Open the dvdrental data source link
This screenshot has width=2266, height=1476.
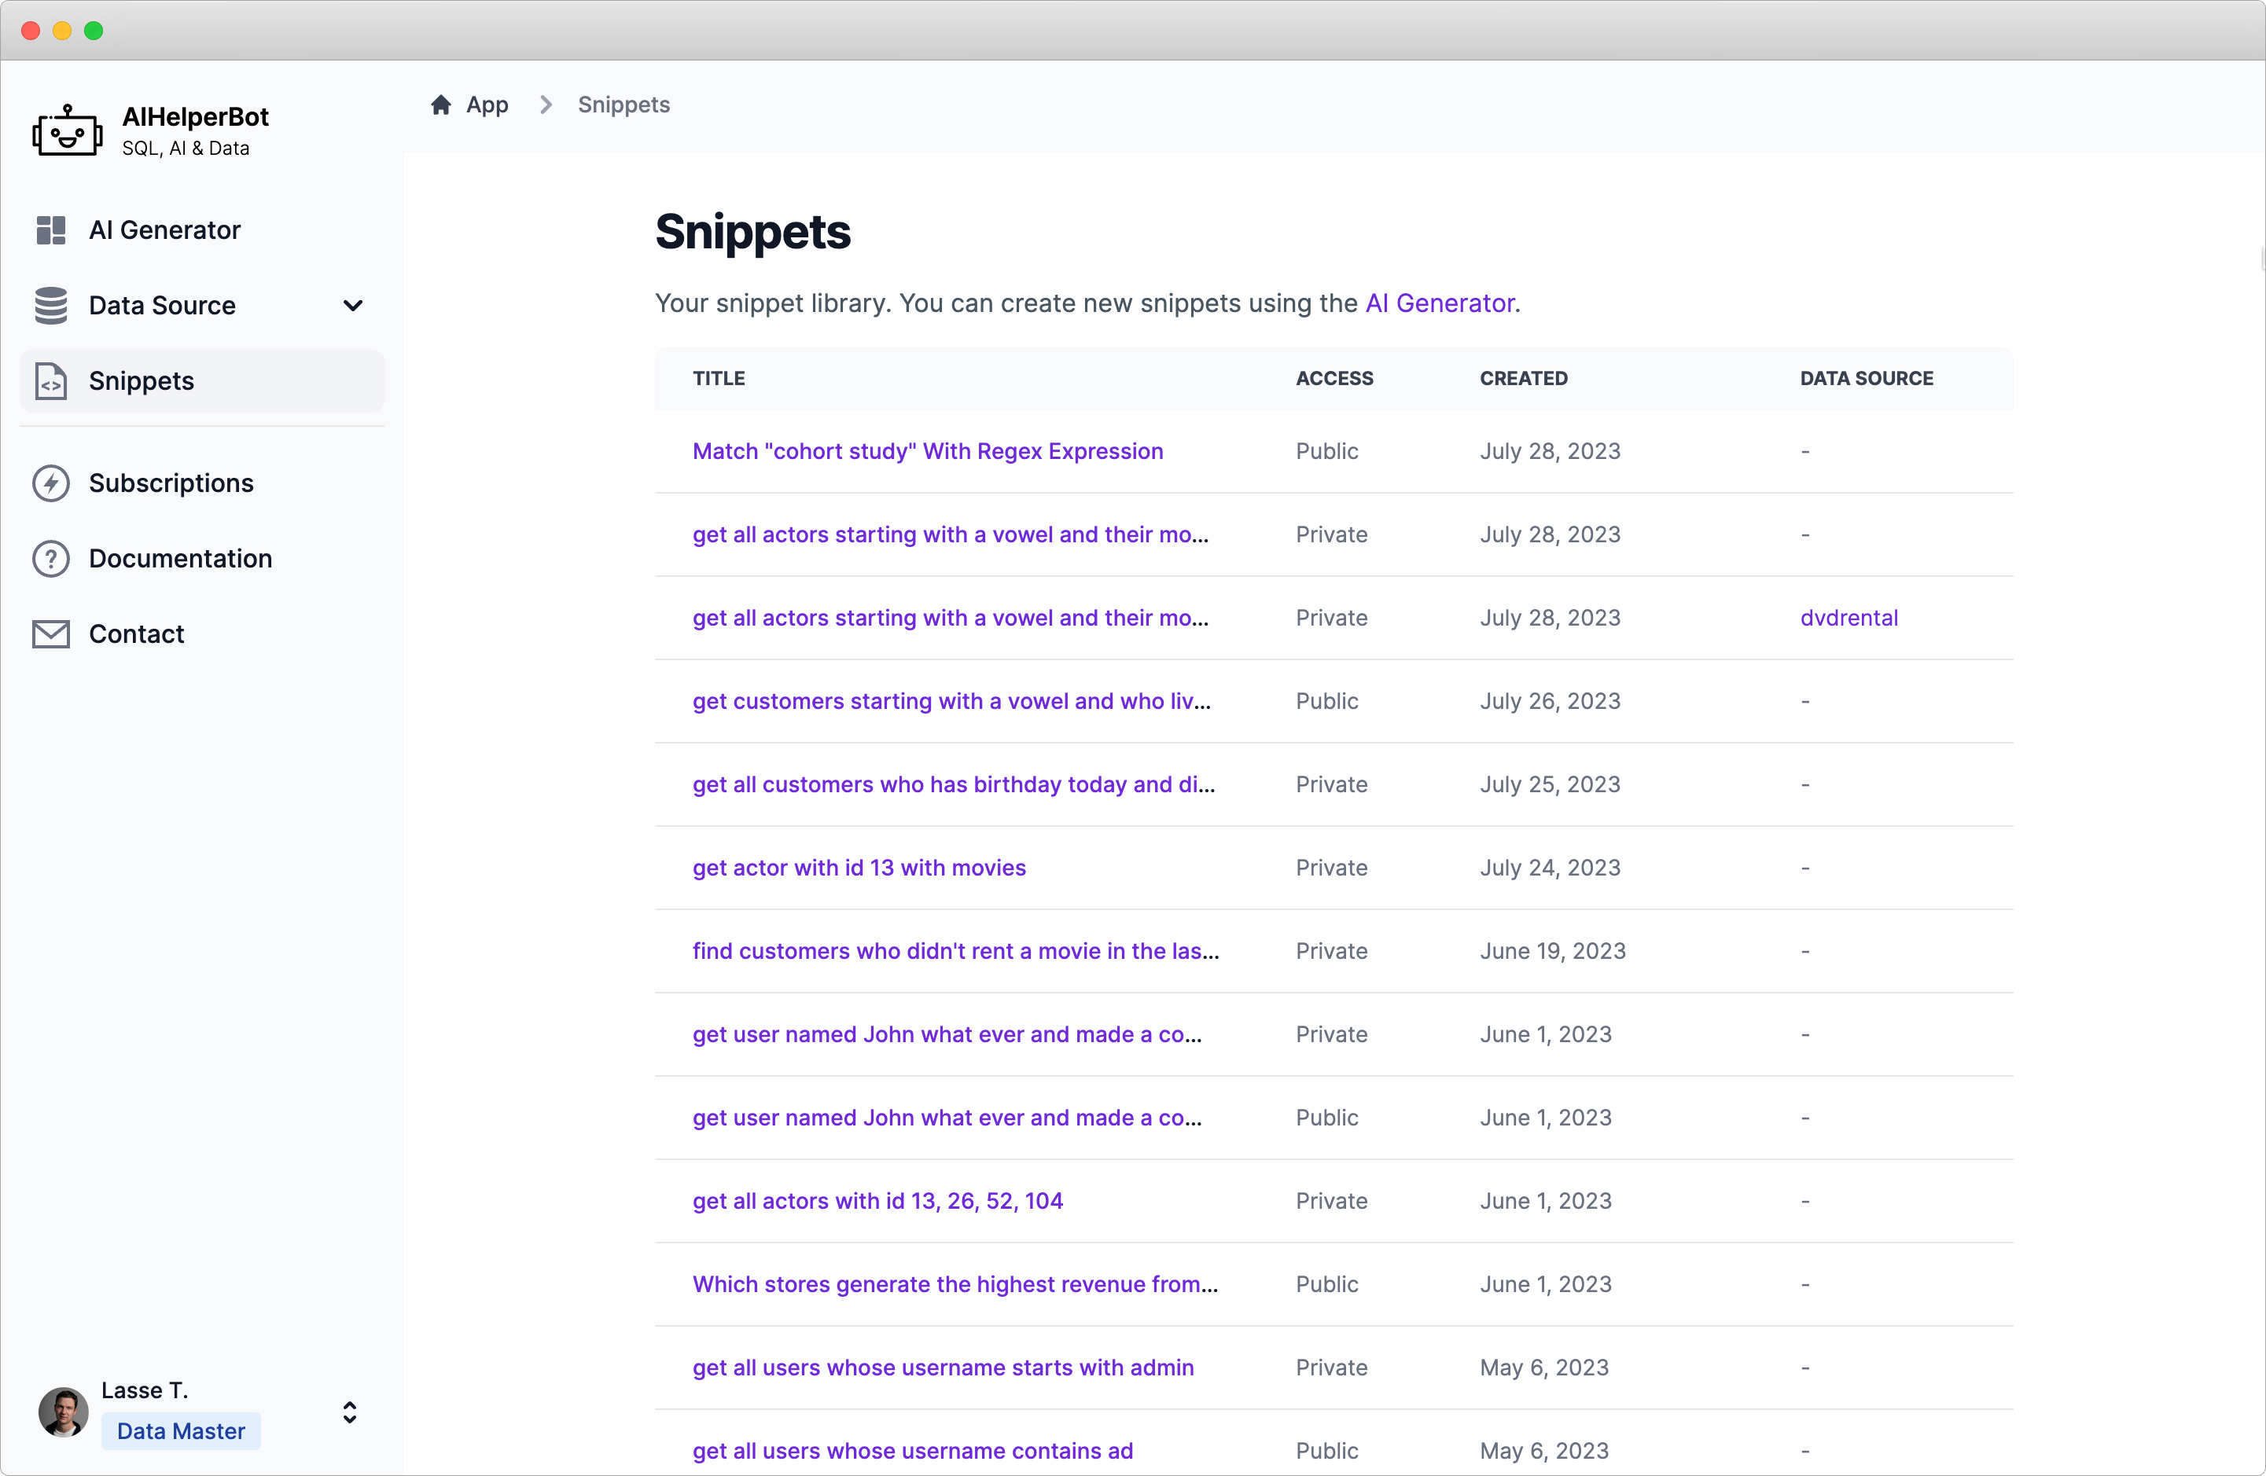[x=1848, y=619]
